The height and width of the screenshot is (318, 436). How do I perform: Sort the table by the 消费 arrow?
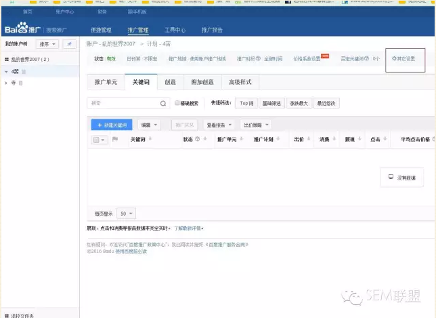[334, 139]
